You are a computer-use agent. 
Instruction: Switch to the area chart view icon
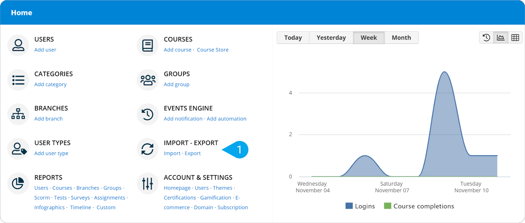pos(501,38)
